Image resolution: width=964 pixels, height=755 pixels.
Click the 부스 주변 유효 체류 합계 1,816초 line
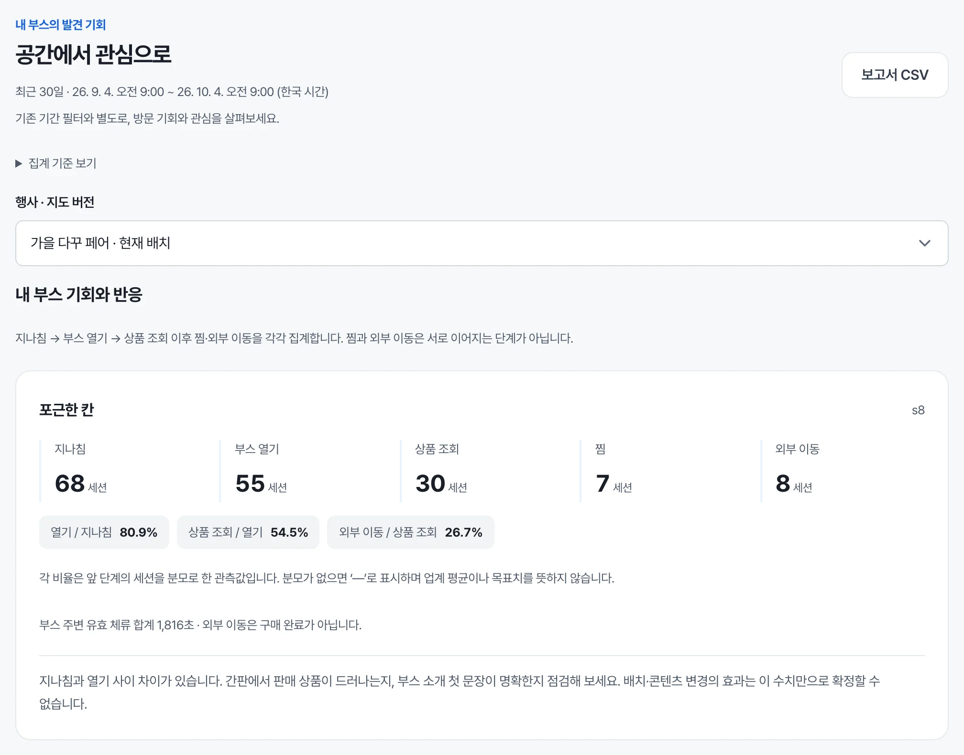coord(200,625)
